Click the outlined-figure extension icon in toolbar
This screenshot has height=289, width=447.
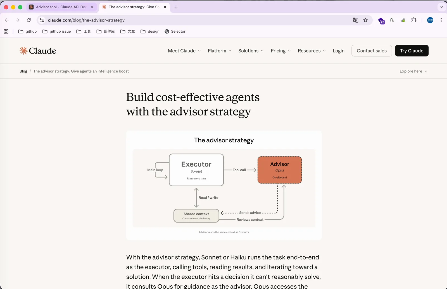(392, 20)
